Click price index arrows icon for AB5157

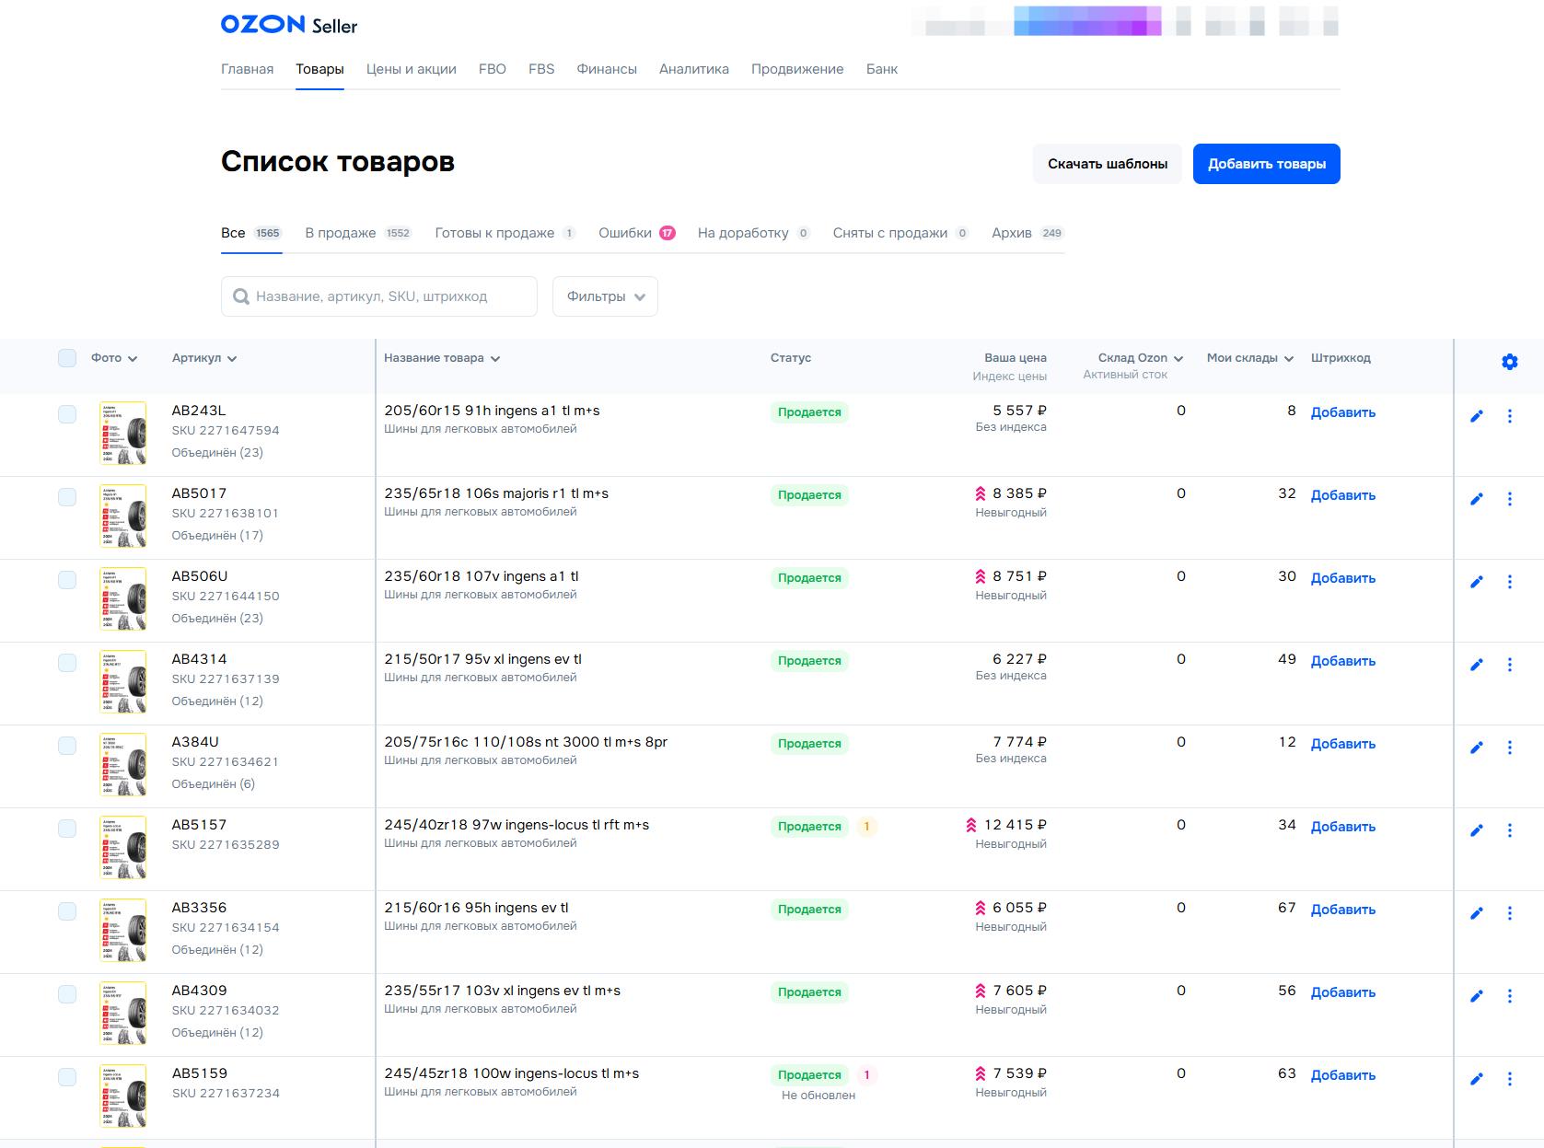971,825
